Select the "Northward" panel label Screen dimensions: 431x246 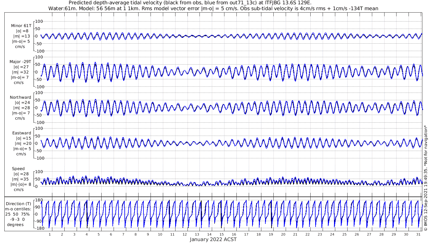(21, 97)
